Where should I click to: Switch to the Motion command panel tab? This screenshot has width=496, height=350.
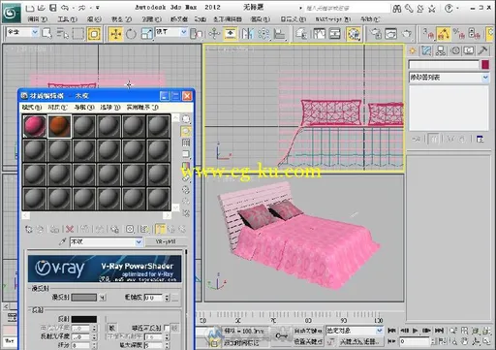click(455, 50)
